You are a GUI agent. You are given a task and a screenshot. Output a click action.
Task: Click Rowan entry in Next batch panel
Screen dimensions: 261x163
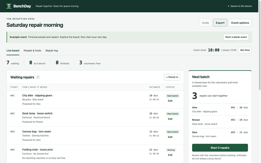click(x=220, y=122)
